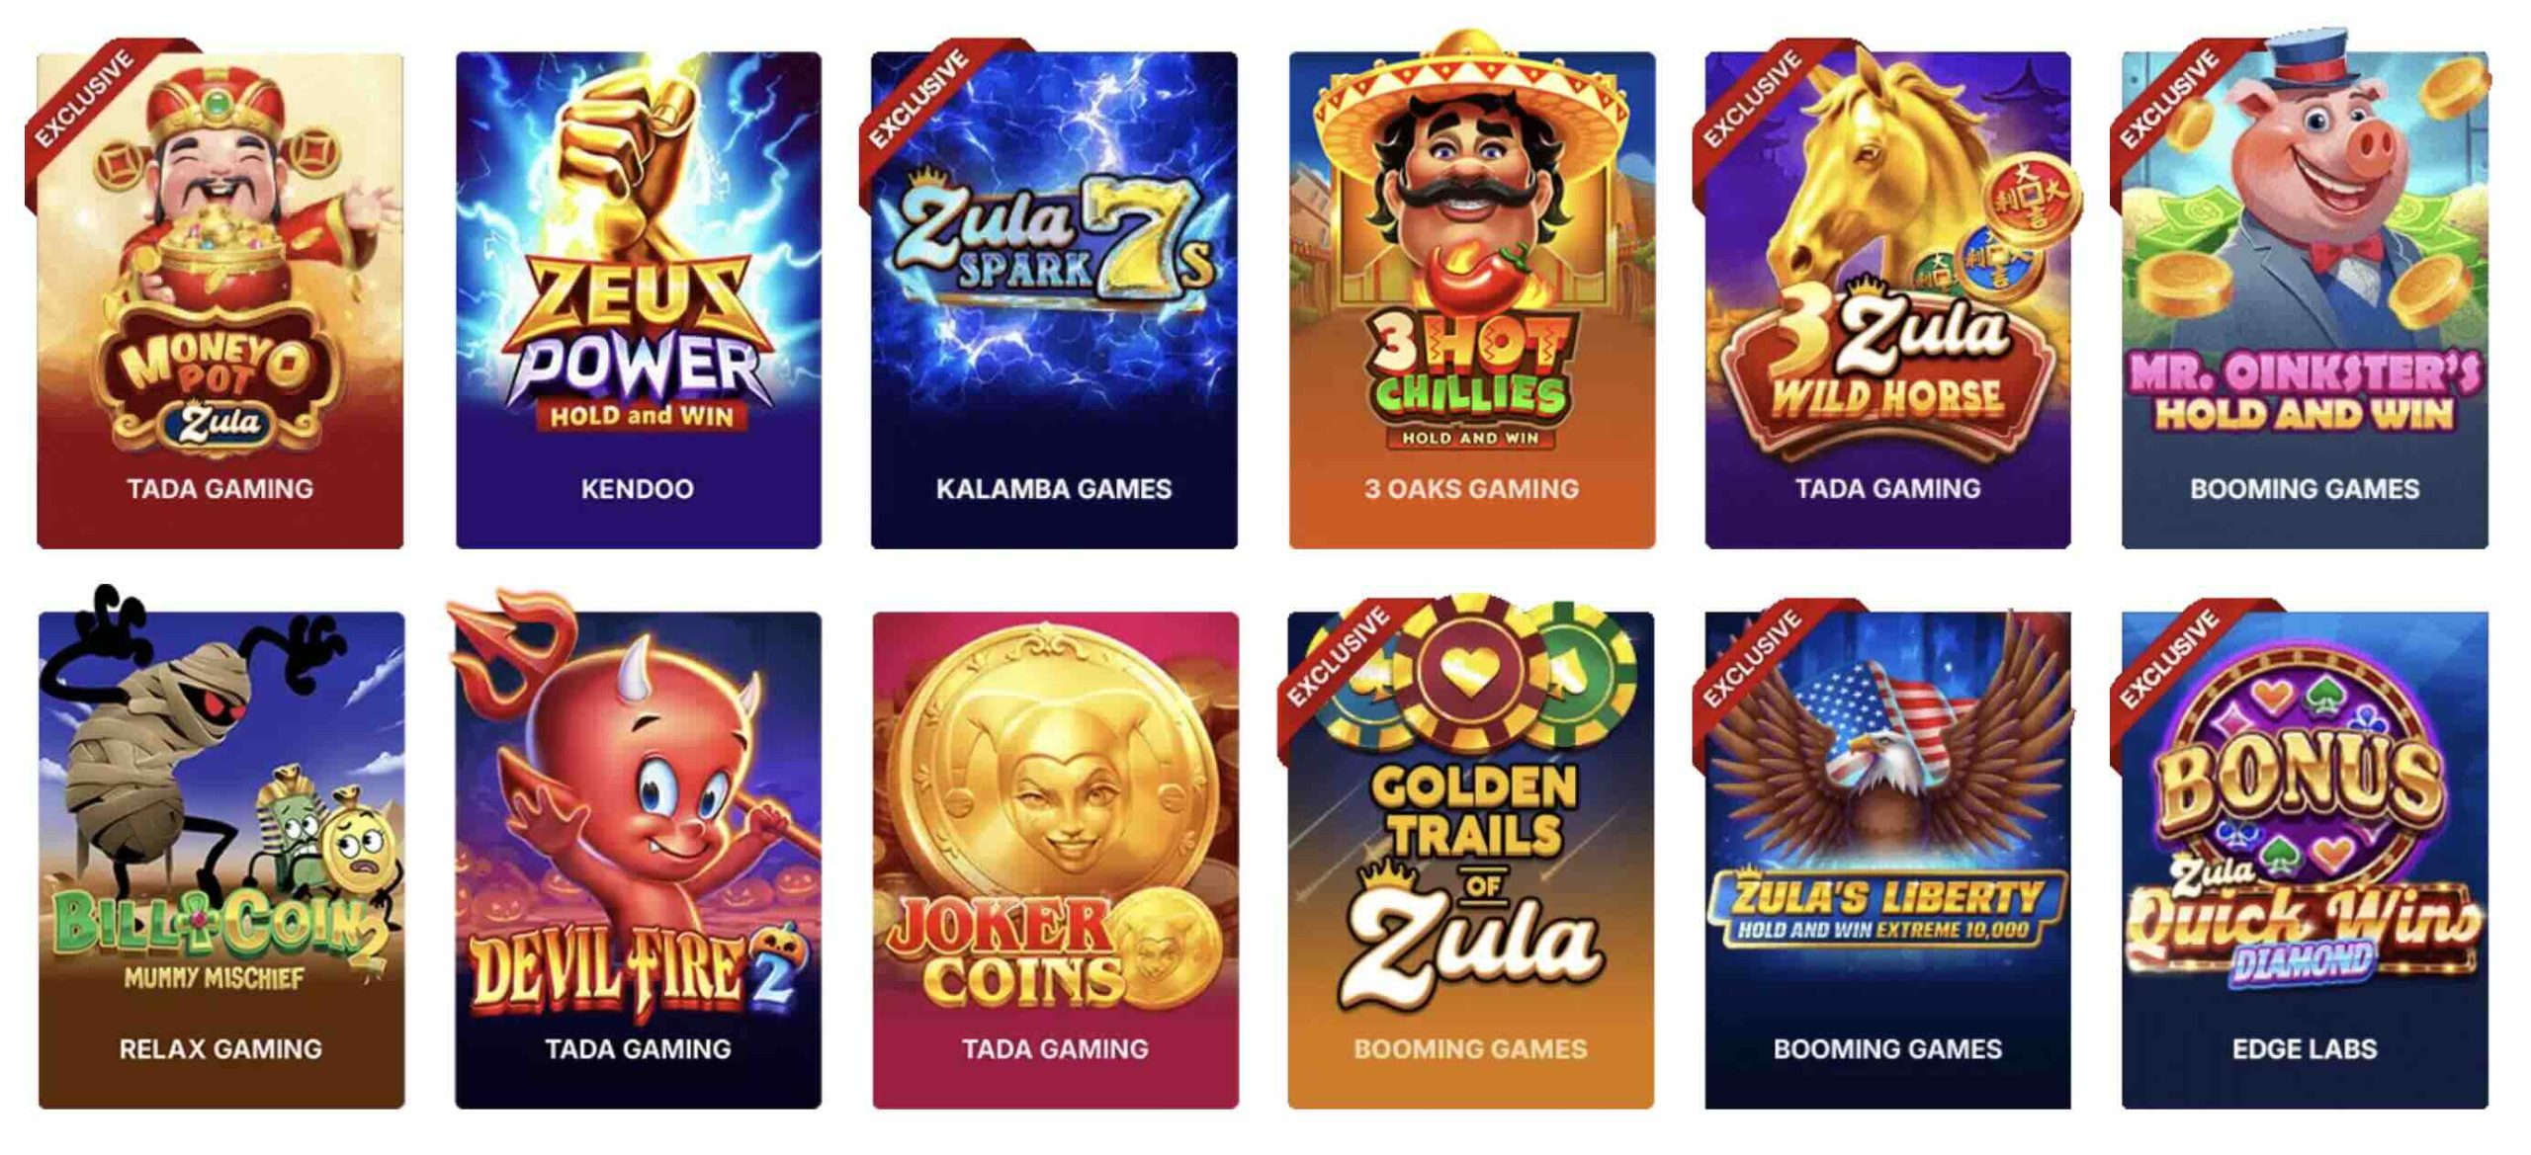Image resolution: width=2531 pixels, height=1155 pixels.
Task: Select the Joker Coins game thumbnail
Action: [1055, 860]
